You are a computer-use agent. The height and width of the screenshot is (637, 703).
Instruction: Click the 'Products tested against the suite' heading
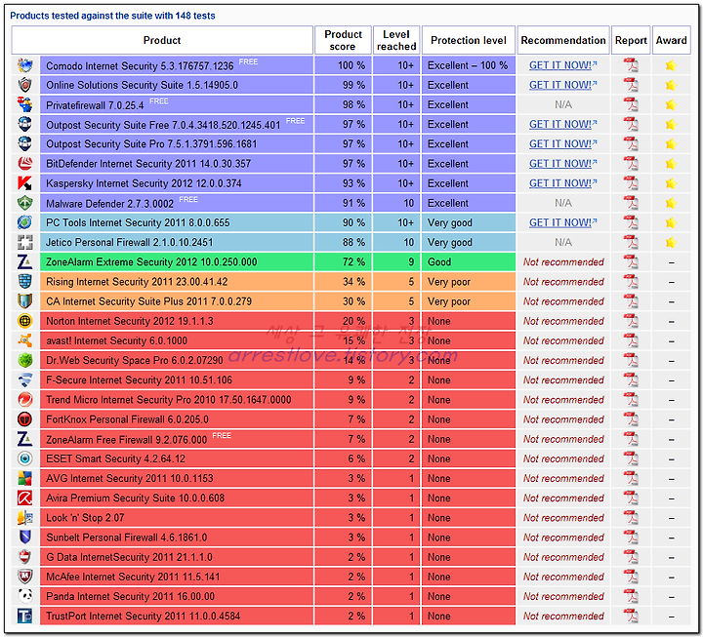pyautogui.click(x=112, y=16)
